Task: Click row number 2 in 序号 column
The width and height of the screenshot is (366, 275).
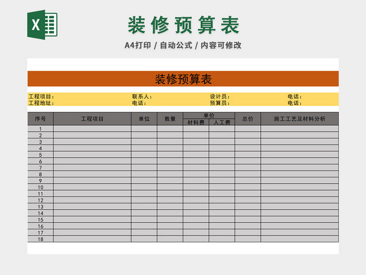Action: [x=41, y=135]
